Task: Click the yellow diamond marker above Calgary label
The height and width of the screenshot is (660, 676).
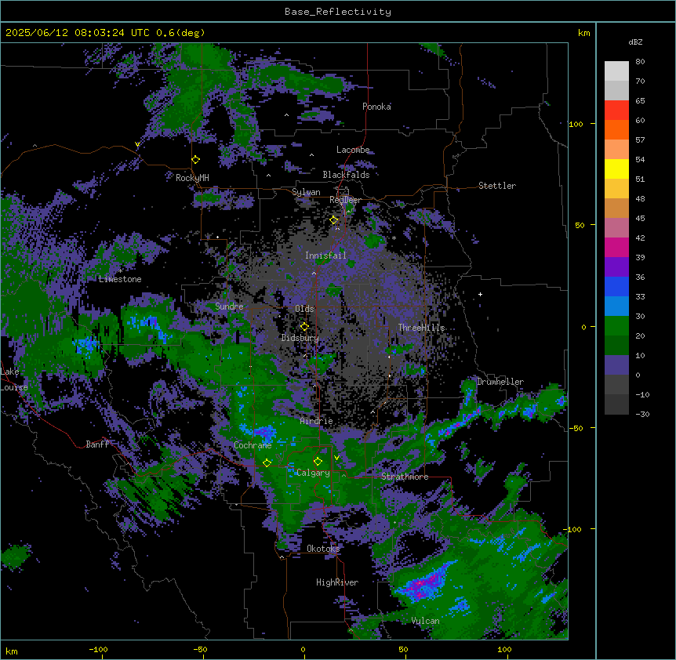Action: pyautogui.click(x=318, y=462)
